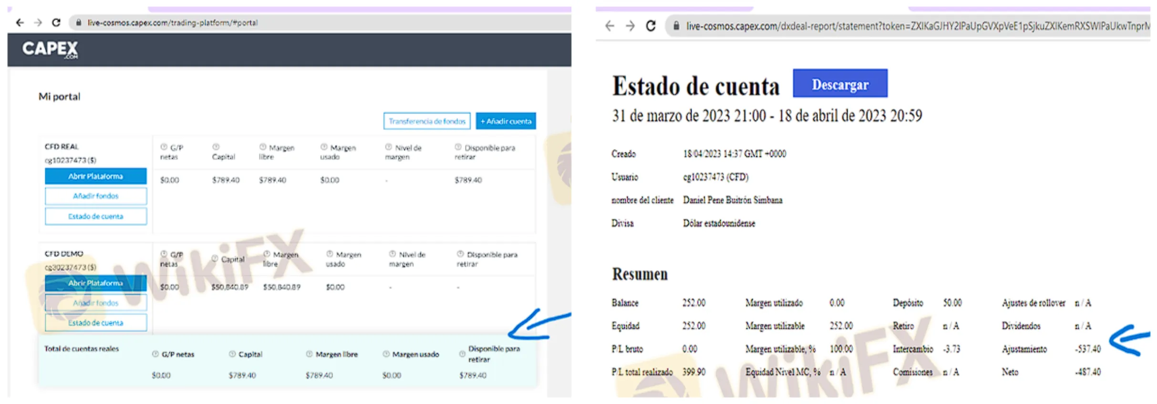Click the lock icon beside the trading-platform URL
The image size is (1157, 404).
coord(79,22)
